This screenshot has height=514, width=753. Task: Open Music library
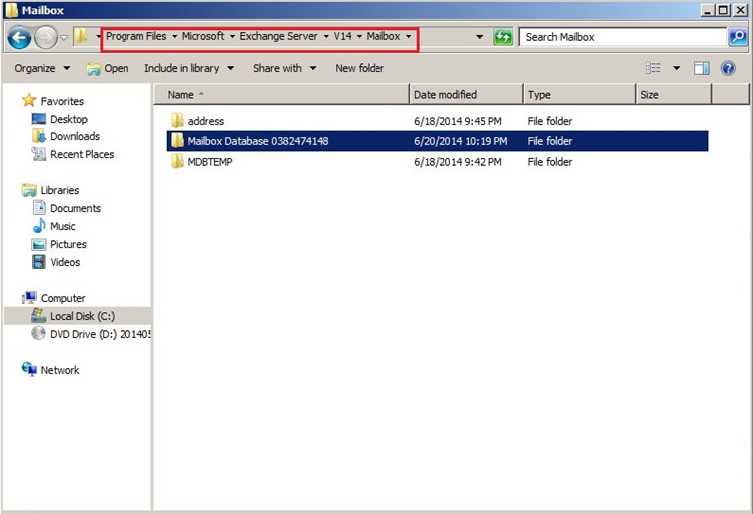[x=63, y=226]
